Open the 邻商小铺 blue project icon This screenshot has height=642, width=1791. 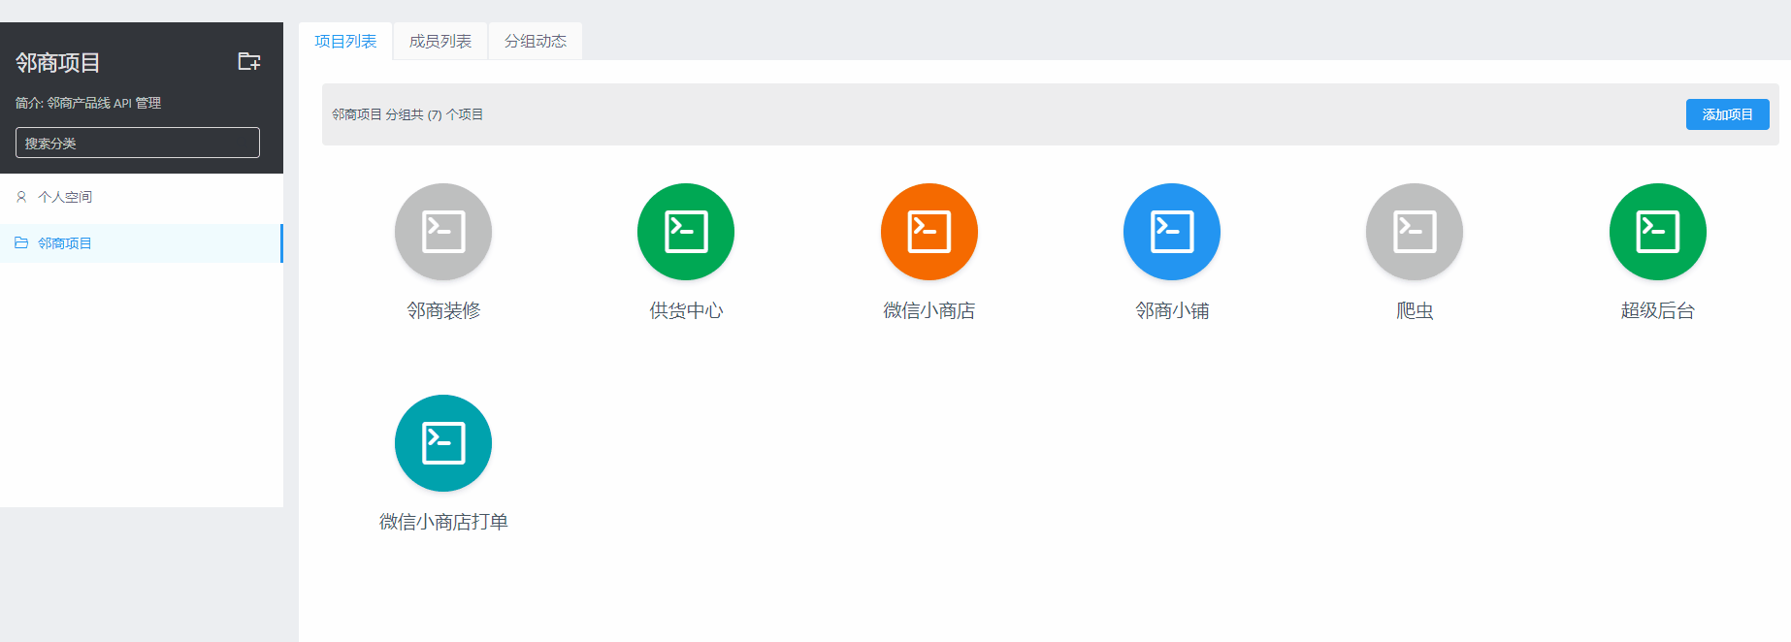pyautogui.click(x=1172, y=232)
